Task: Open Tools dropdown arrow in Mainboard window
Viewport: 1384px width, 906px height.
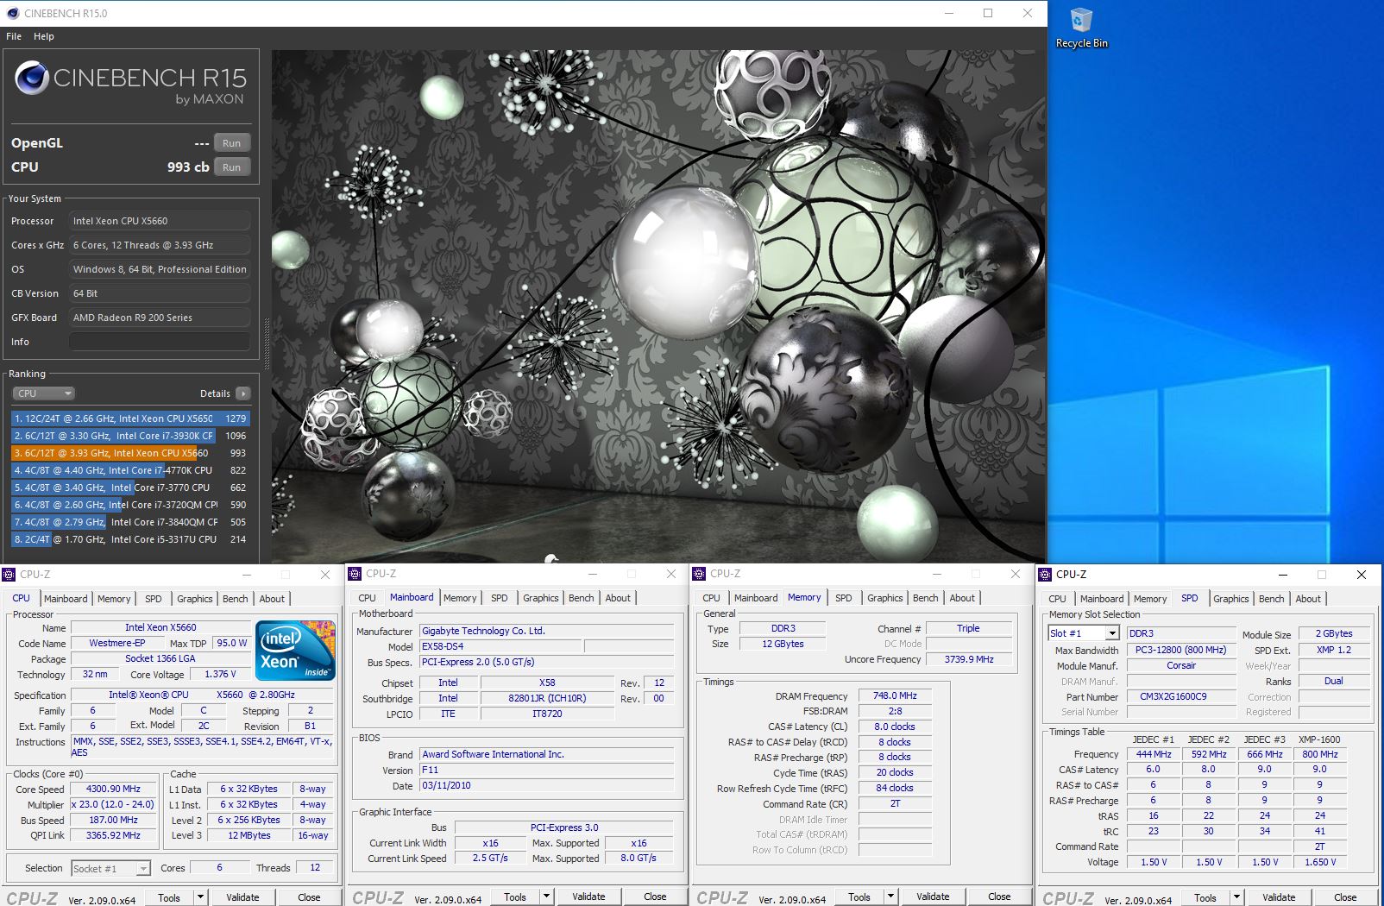Action: coord(546,897)
